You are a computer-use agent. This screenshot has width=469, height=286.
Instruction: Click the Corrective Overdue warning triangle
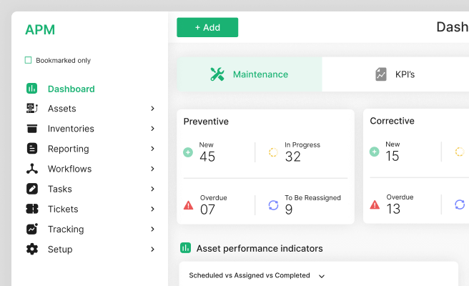tap(375, 205)
